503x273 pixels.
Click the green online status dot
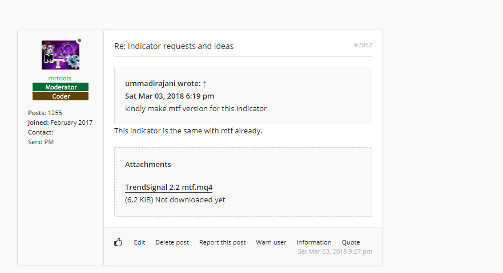click(x=79, y=40)
